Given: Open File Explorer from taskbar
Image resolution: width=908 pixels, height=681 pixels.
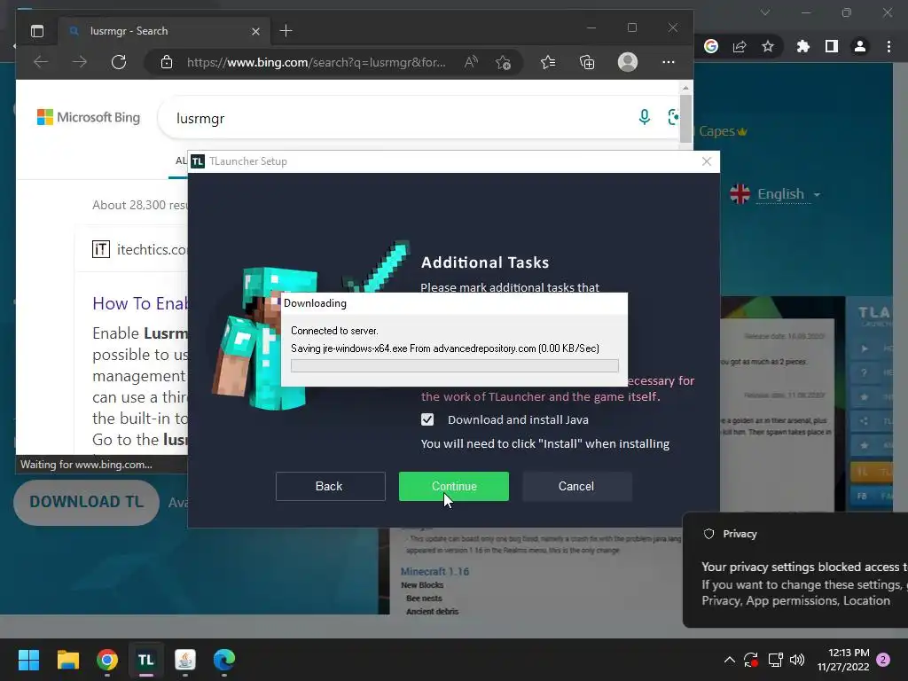Looking at the screenshot, I should [x=67, y=660].
